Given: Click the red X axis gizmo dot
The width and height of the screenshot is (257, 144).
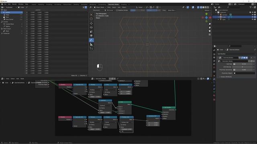Looking at the screenshot, I should coord(210,18).
